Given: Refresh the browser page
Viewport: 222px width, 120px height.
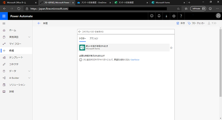Looking at the screenshot, I should pyautogui.click(x=19, y=9).
